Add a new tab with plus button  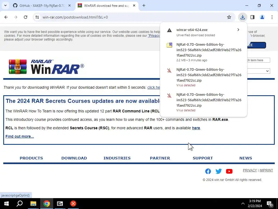pos(144,5)
